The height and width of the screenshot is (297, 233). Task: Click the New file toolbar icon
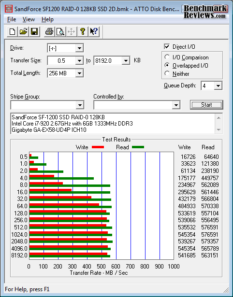tap(12, 31)
